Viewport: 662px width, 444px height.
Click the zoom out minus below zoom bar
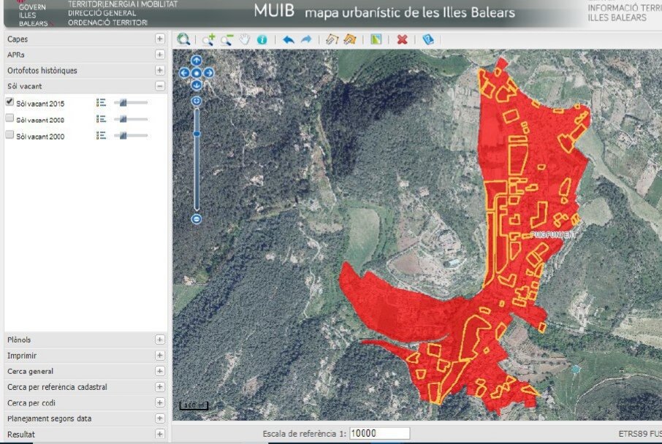(x=197, y=219)
